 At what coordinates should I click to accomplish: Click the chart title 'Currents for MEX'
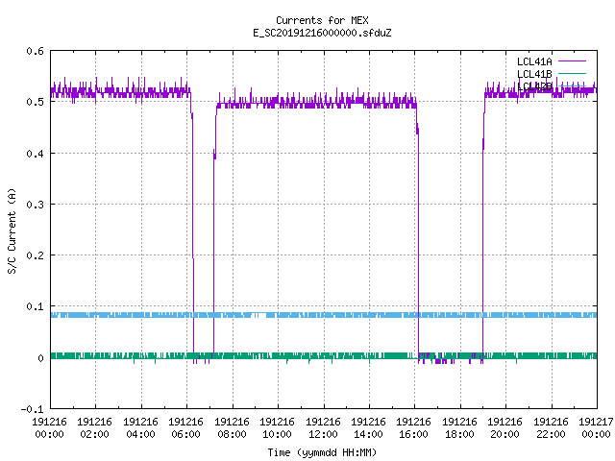coord(322,20)
